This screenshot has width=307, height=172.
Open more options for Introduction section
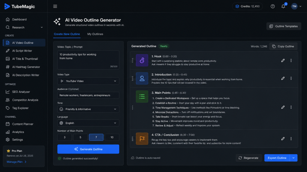(291, 79)
